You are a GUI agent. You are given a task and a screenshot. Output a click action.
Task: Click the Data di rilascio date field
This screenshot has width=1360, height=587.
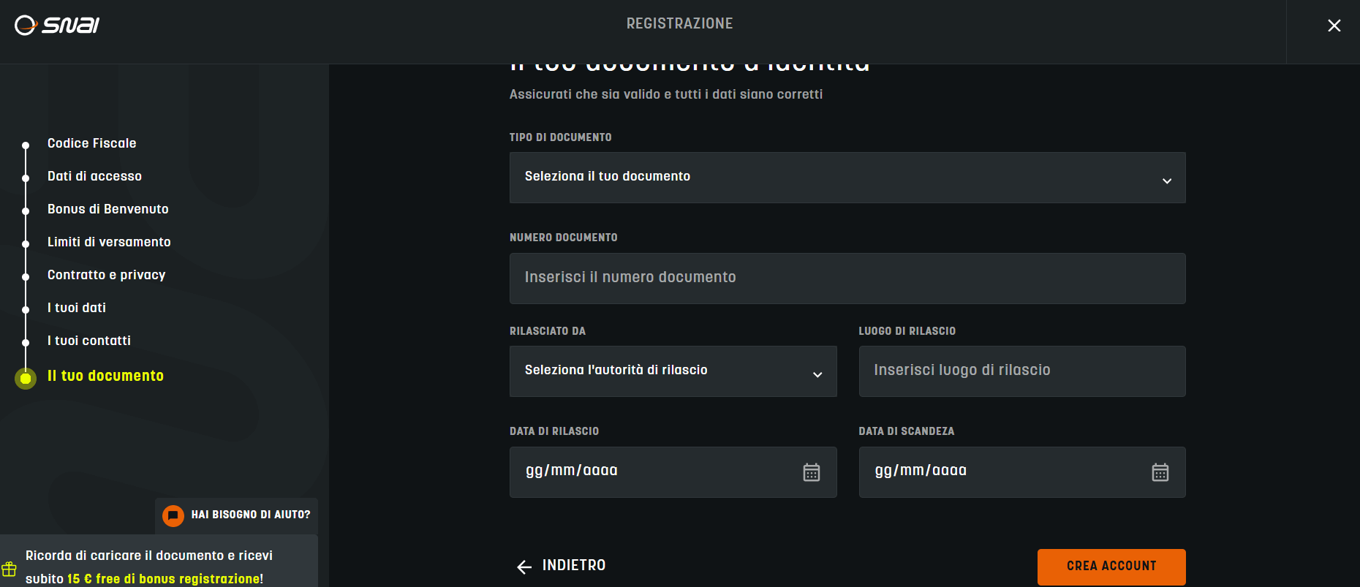coord(673,472)
